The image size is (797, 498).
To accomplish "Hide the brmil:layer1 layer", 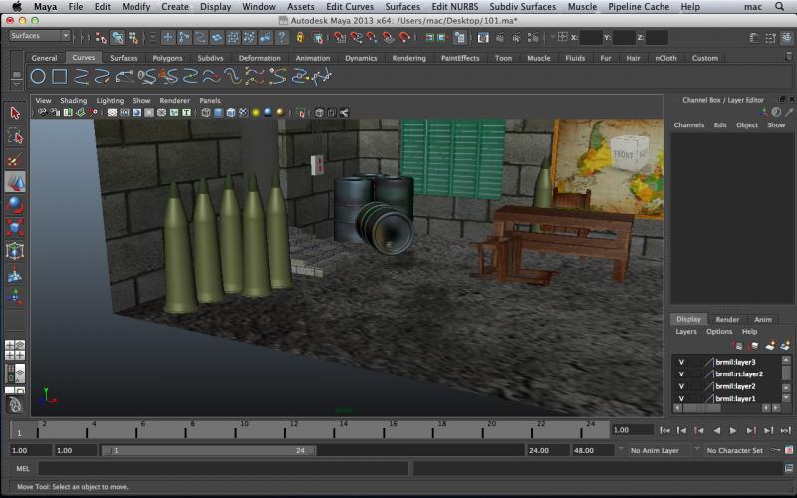I will pyautogui.click(x=681, y=398).
